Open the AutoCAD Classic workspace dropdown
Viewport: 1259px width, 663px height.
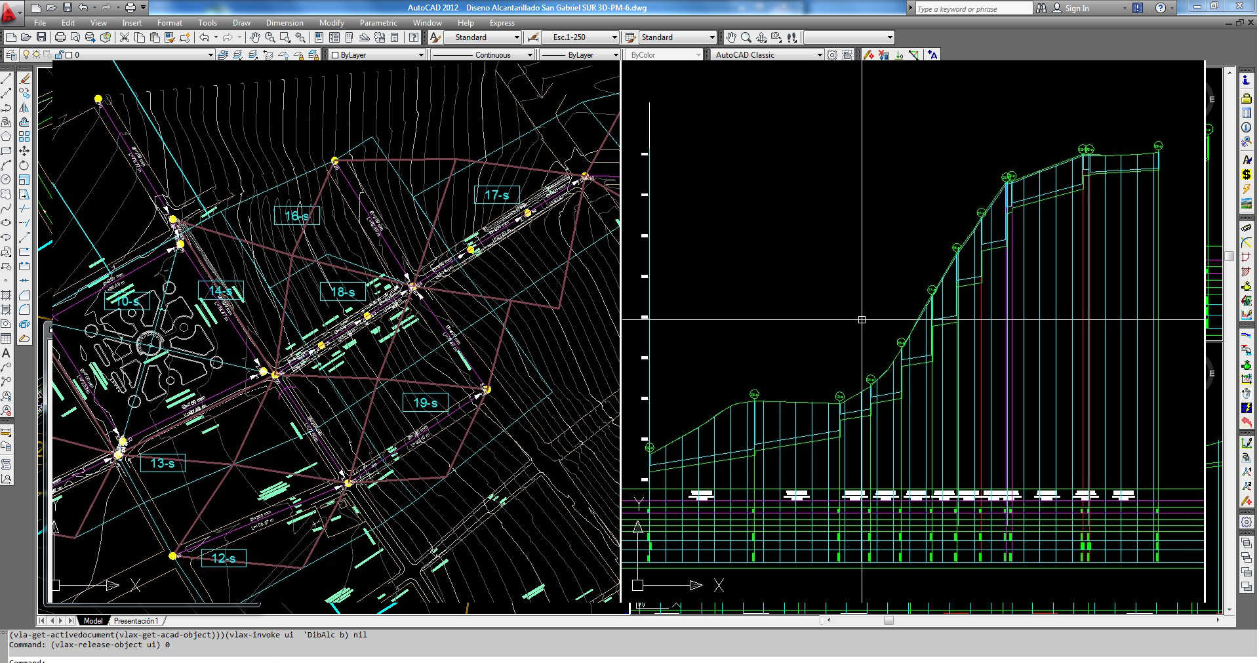819,55
